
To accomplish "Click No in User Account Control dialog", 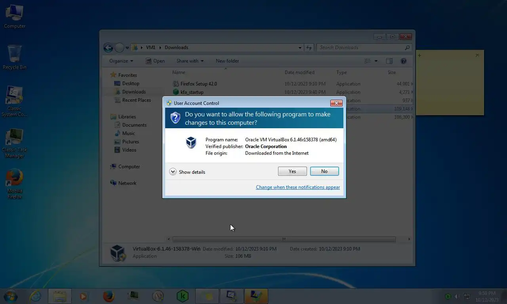I will [x=324, y=171].
